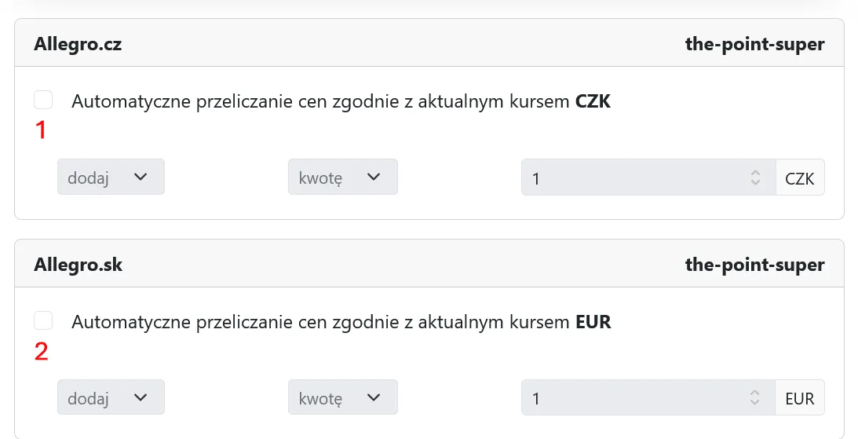Click the CZK currency suffix label

(x=800, y=178)
